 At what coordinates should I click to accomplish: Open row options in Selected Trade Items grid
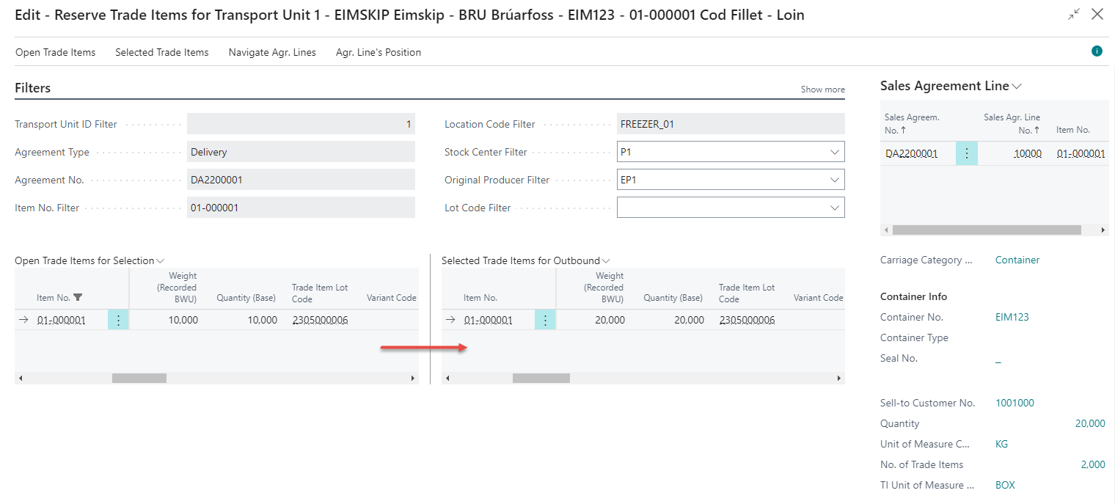point(545,320)
